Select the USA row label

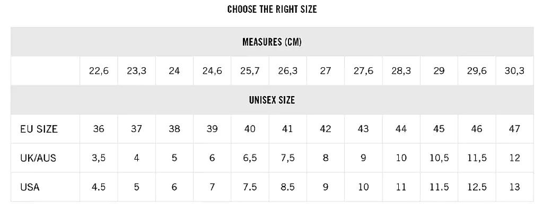(30, 187)
